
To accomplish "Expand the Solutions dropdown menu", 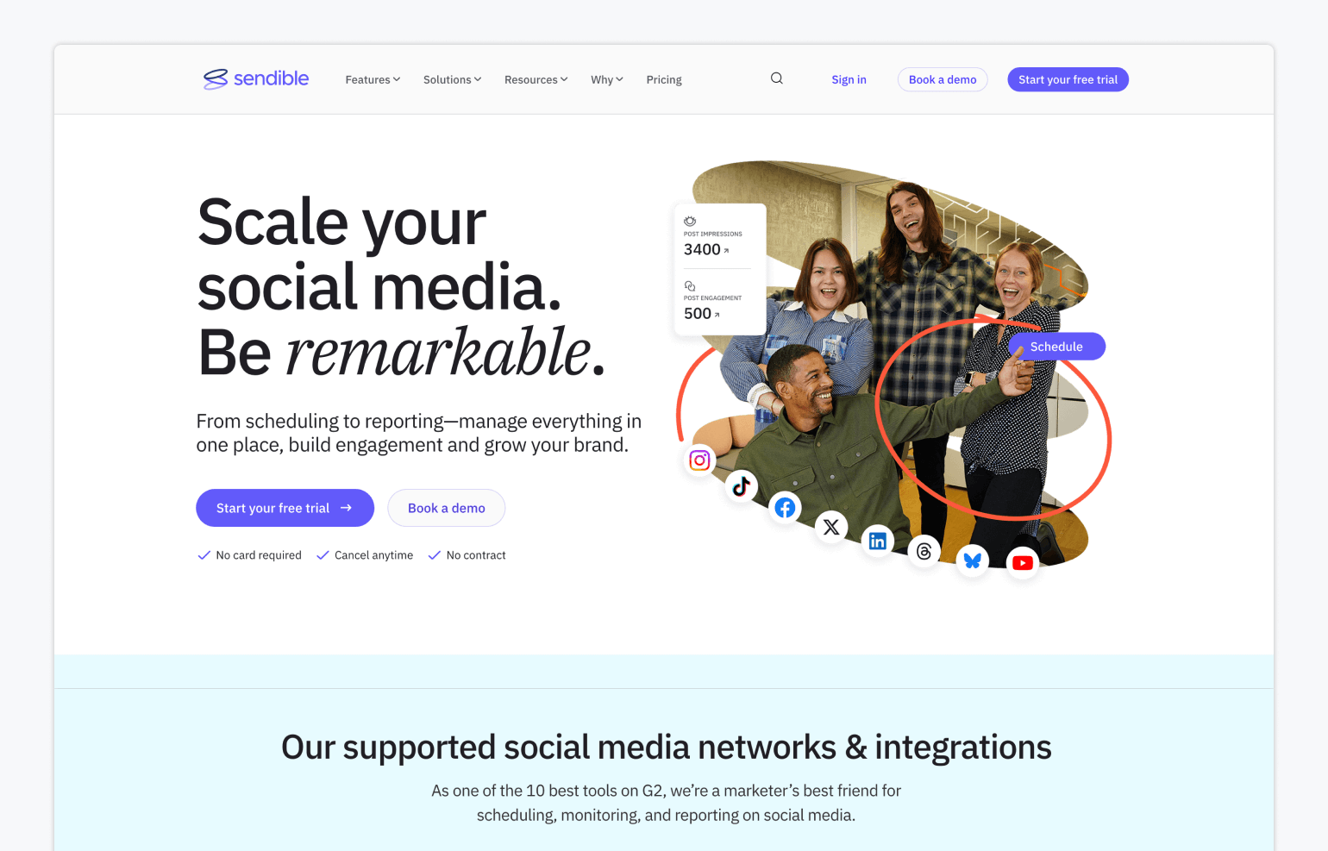I will tap(452, 79).
